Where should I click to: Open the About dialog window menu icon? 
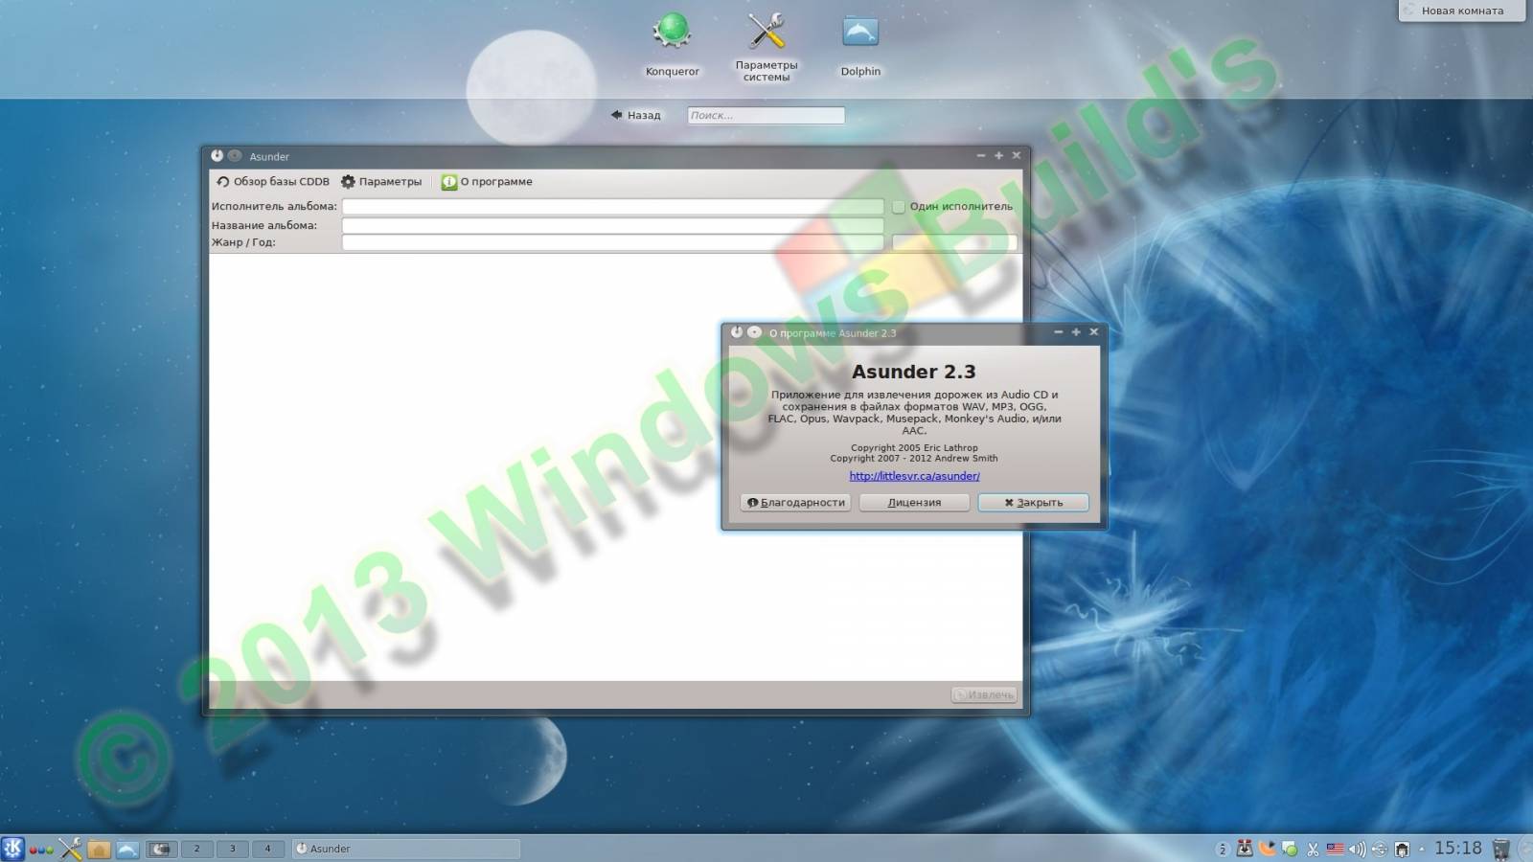[737, 332]
